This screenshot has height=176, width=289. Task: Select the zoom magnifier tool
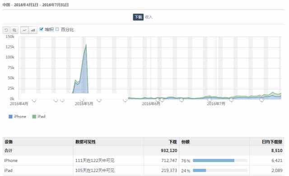click(x=14, y=30)
